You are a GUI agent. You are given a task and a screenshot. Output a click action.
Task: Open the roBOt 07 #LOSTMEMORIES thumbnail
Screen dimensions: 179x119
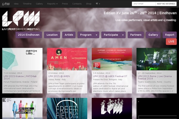point(112,59)
